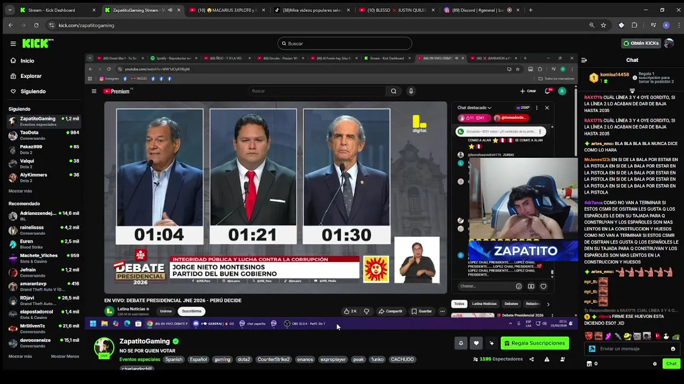
Task: Click the dota2 tag
Action: tap(244, 359)
